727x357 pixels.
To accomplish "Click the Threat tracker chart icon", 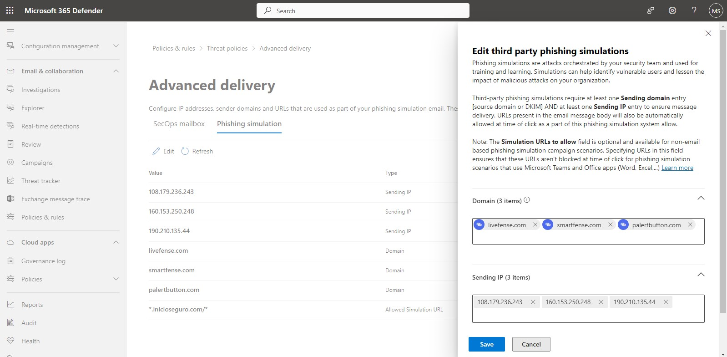I will [x=10, y=181].
